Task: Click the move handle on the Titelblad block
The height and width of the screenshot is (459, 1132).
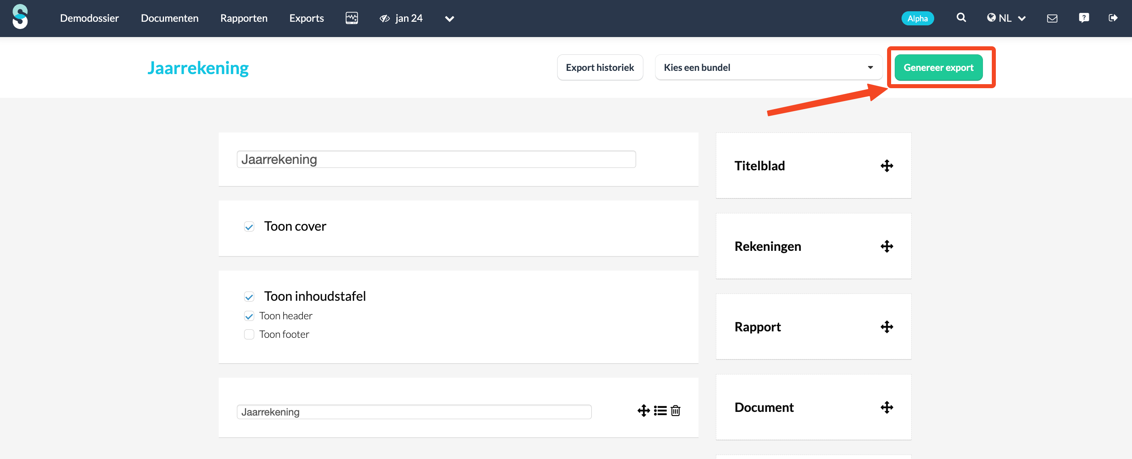Action: tap(886, 166)
